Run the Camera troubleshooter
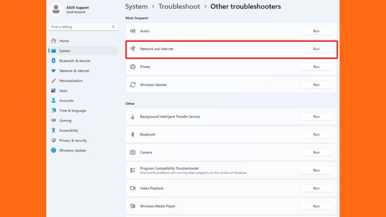Viewport: 386px width, 217px height. pos(317,152)
